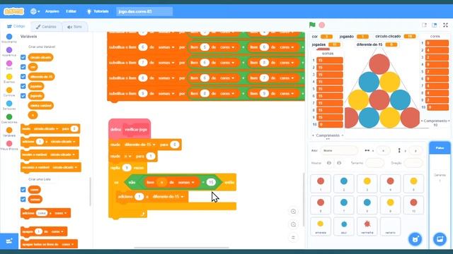Click the hide sprite crossed-eye icon
453x254 pixels.
(x=339, y=163)
